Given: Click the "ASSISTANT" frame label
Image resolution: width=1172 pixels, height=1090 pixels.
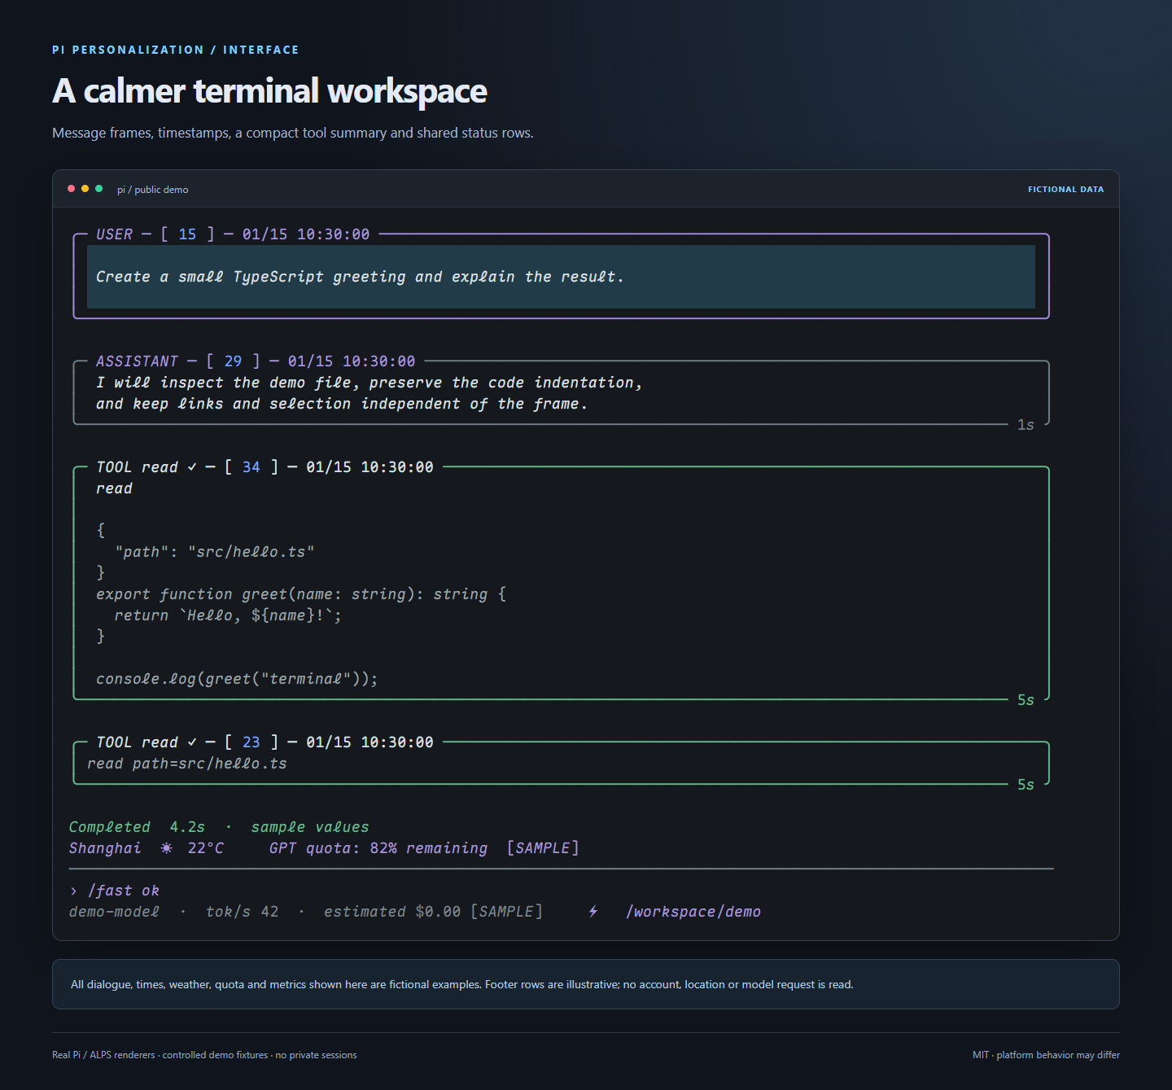Looking at the screenshot, I should point(137,361).
